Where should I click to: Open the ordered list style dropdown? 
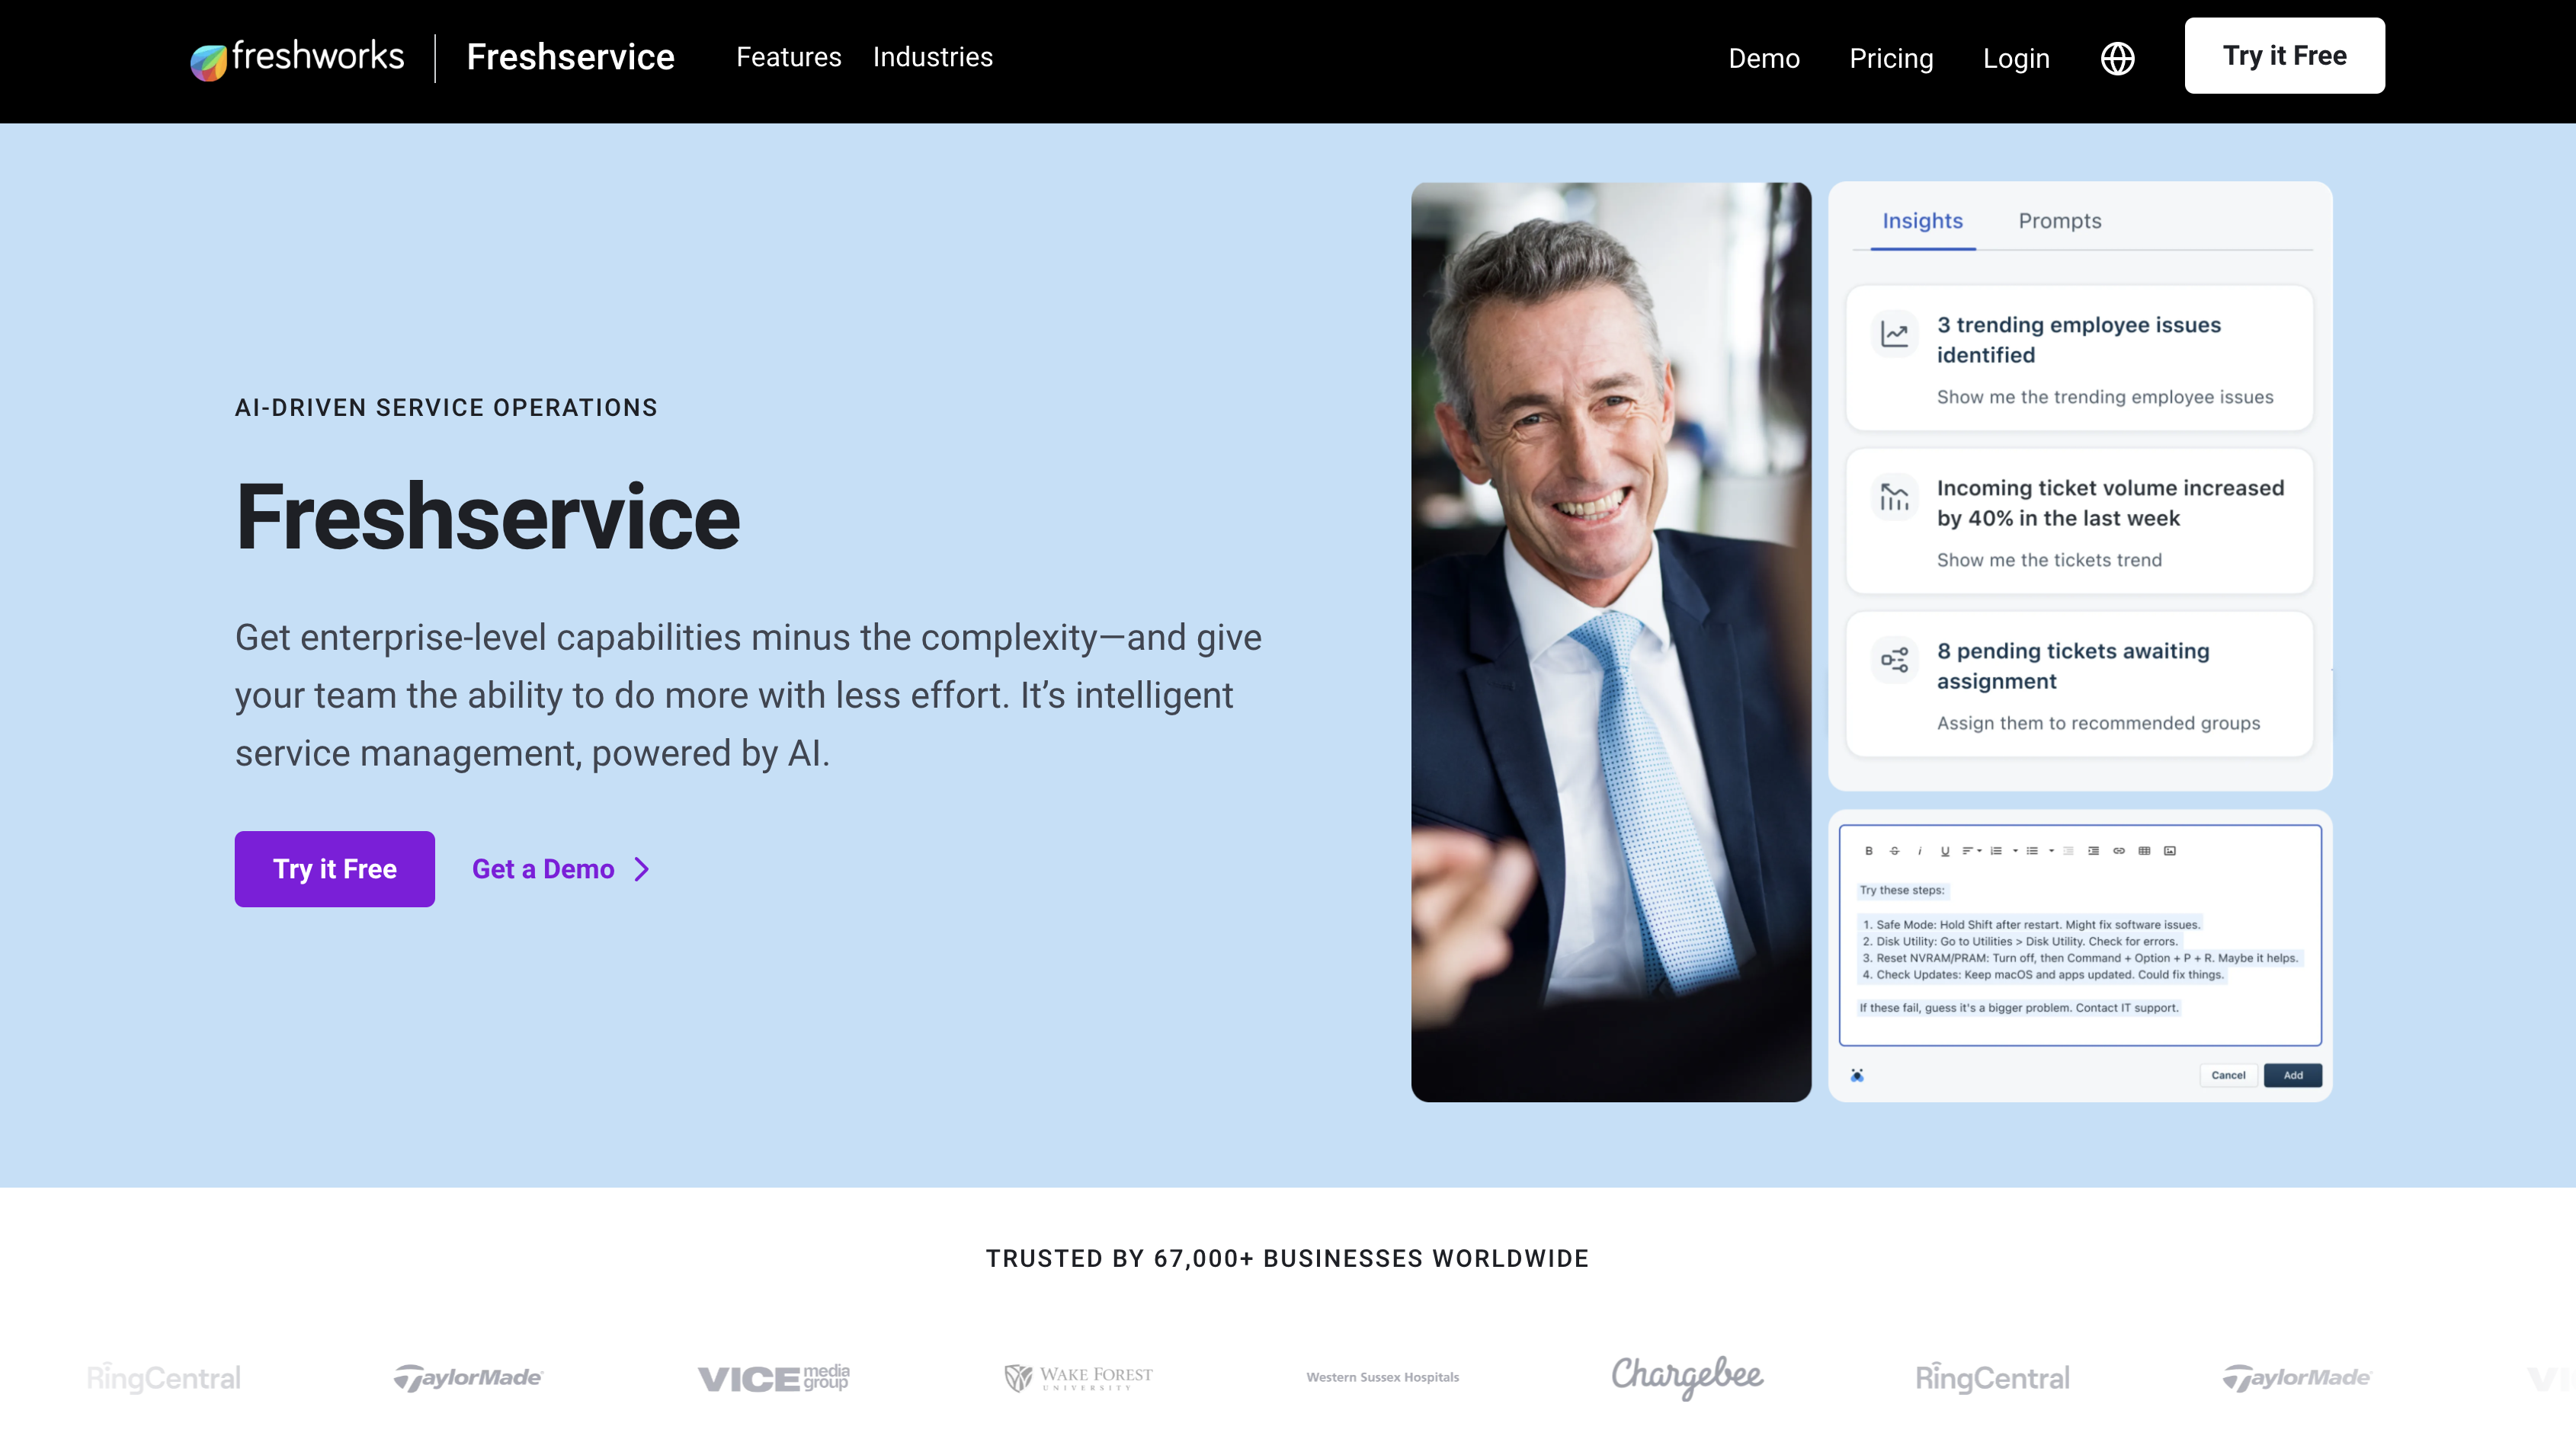pyautogui.click(x=2016, y=852)
